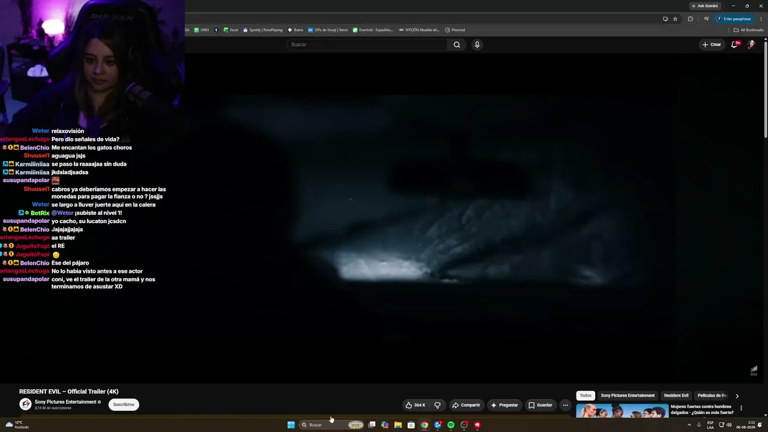Viewport: 768px width, 432px height.
Task: Click the Preguntar button
Action: pos(504,405)
